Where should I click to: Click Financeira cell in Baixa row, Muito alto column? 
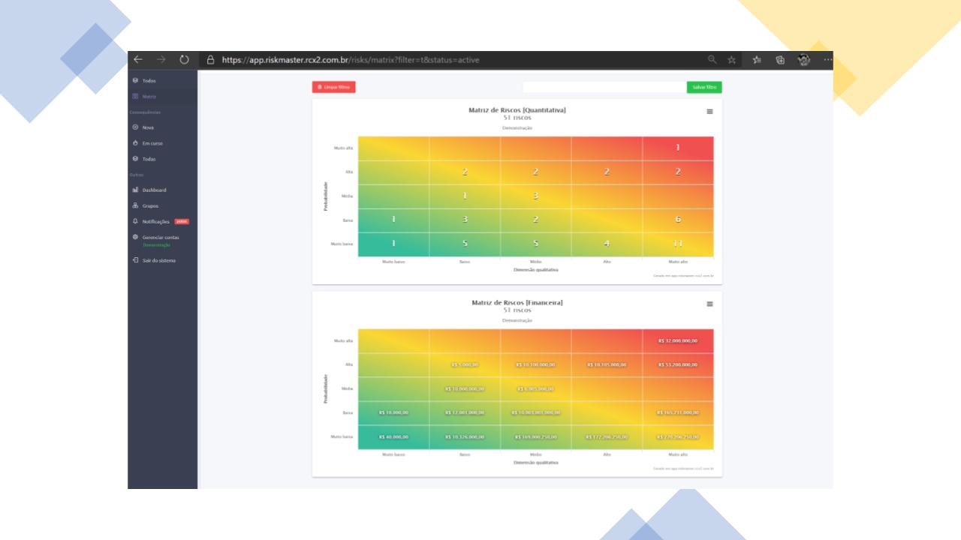coord(678,412)
